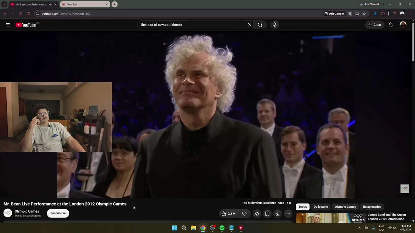Go back to the previous page
This screenshot has width=415, height=233.
[5, 14]
